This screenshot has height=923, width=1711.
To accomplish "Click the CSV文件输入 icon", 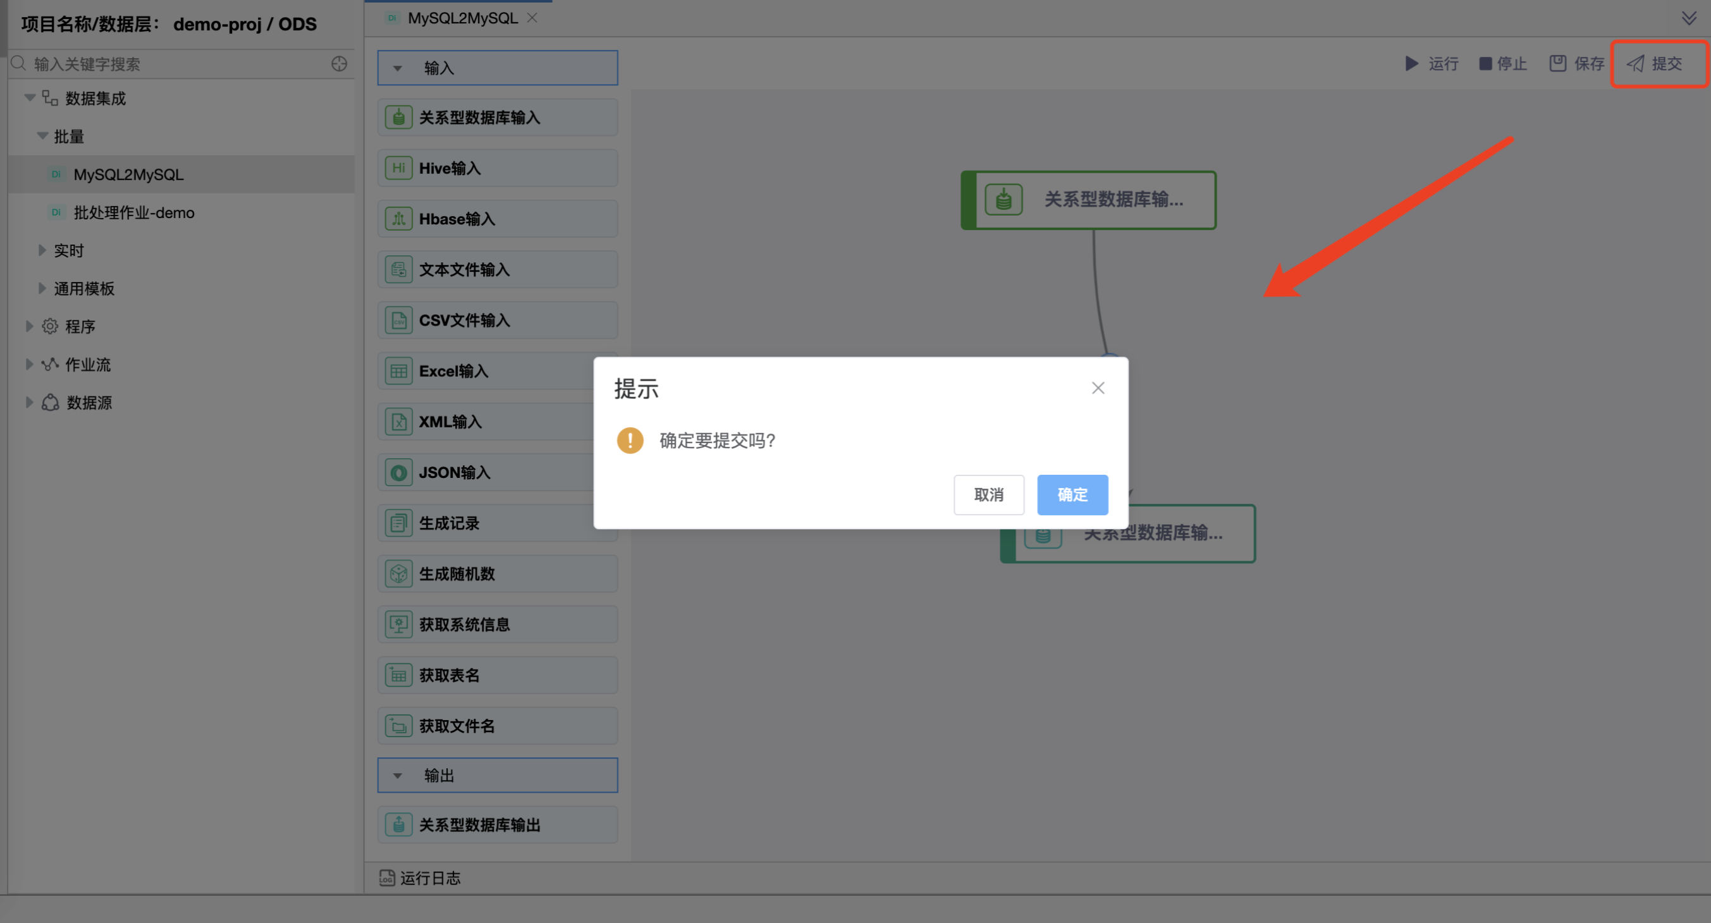I will pyautogui.click(x=398, y=321).
